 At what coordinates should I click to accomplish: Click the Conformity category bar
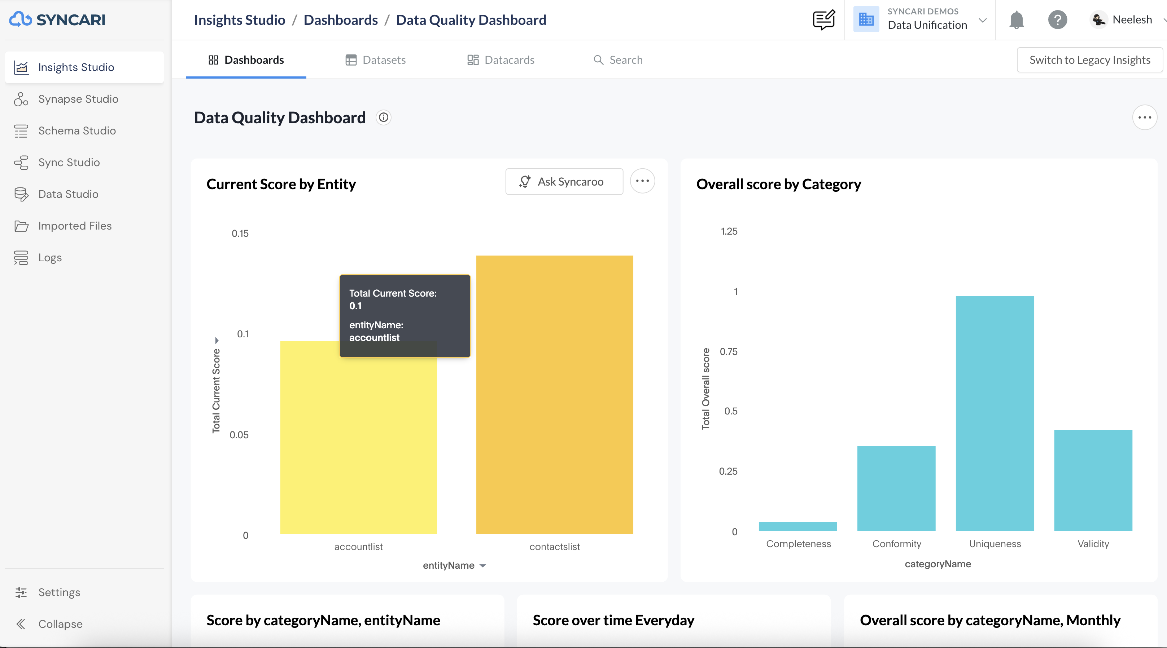tap(897, 488)
